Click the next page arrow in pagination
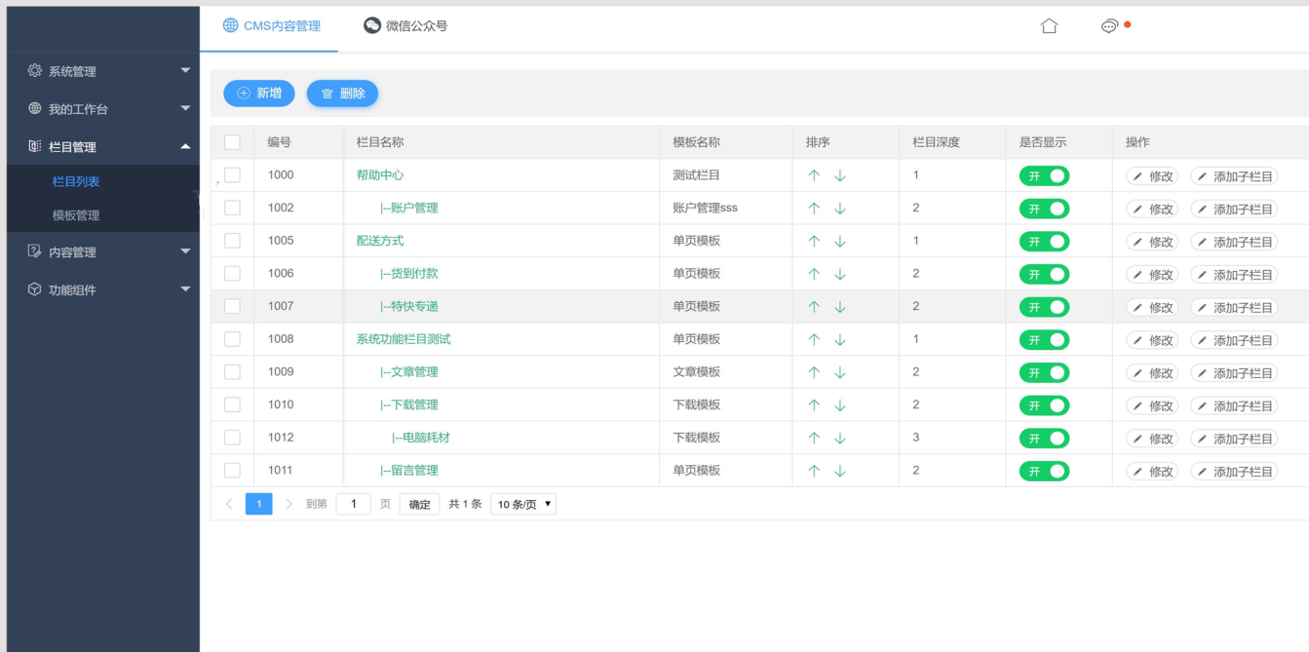Viewport: 1309px width, 652px height. coord(289,504)
